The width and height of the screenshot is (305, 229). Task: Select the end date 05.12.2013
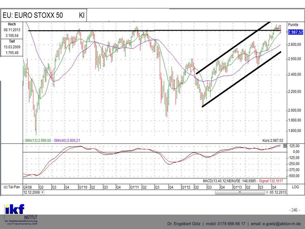[x=278, y=192]
